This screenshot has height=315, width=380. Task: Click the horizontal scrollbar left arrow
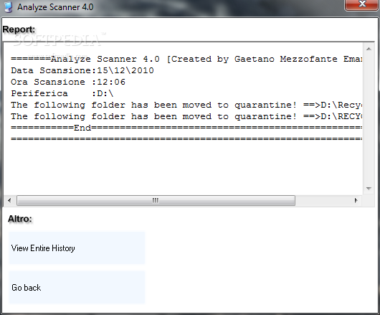(9, 200)
